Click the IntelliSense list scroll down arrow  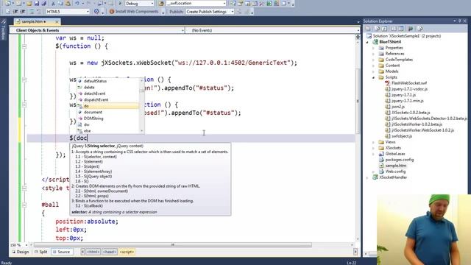pos(142,131)
